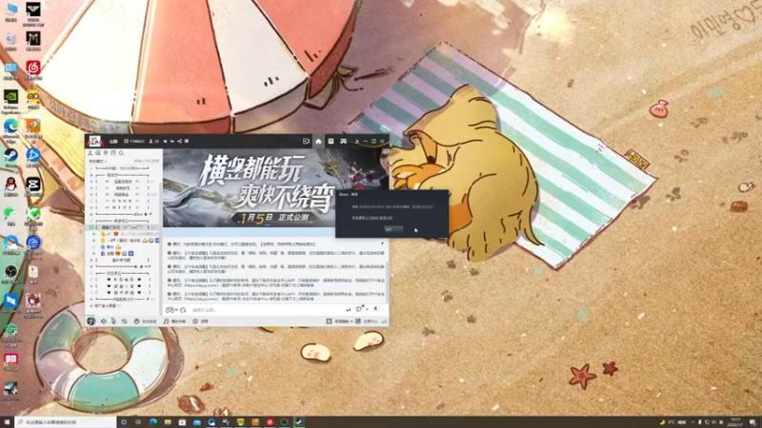Click the emoji gamepad icon in chat input
Image resolution: width=762 pixels, height=428 pixels.
[170, 310]
